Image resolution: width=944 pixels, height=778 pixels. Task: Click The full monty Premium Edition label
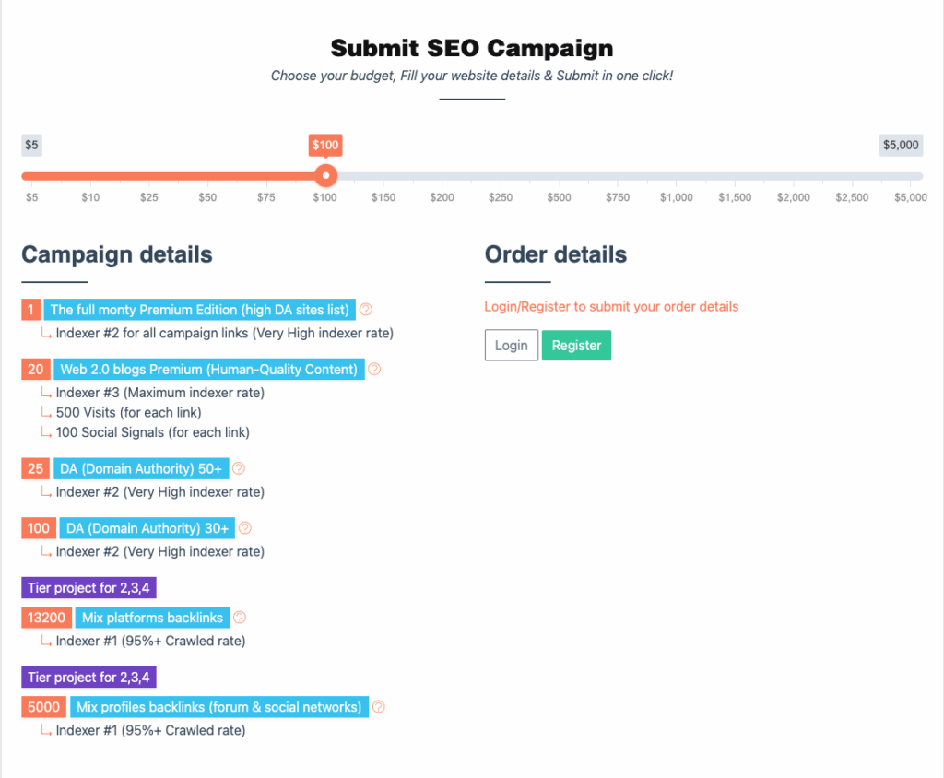200,310
